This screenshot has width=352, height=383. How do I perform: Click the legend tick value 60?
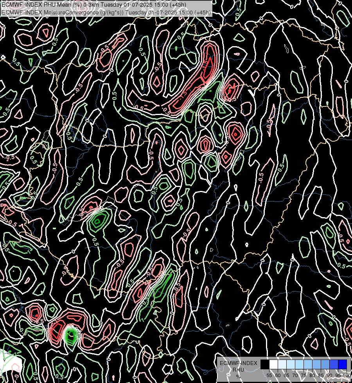click(x=278, y=376)
